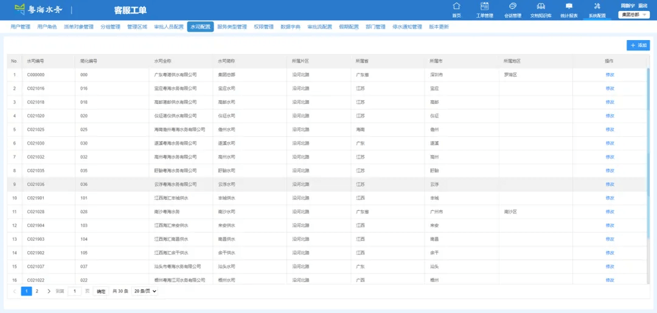
Task: Switch to 假期配置 tab
Action: coord(349,27)
